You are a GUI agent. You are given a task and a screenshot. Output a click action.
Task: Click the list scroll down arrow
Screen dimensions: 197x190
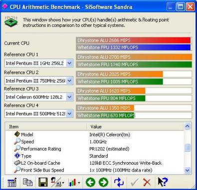(x=188, y=170)
